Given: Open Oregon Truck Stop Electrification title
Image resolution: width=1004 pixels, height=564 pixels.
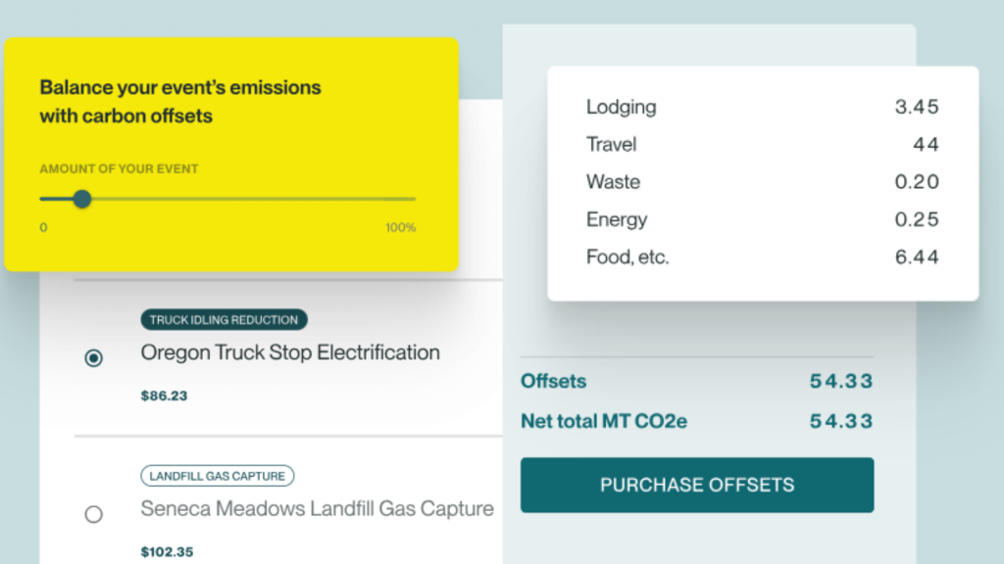Looking at the screenshot, I should 290,352.
